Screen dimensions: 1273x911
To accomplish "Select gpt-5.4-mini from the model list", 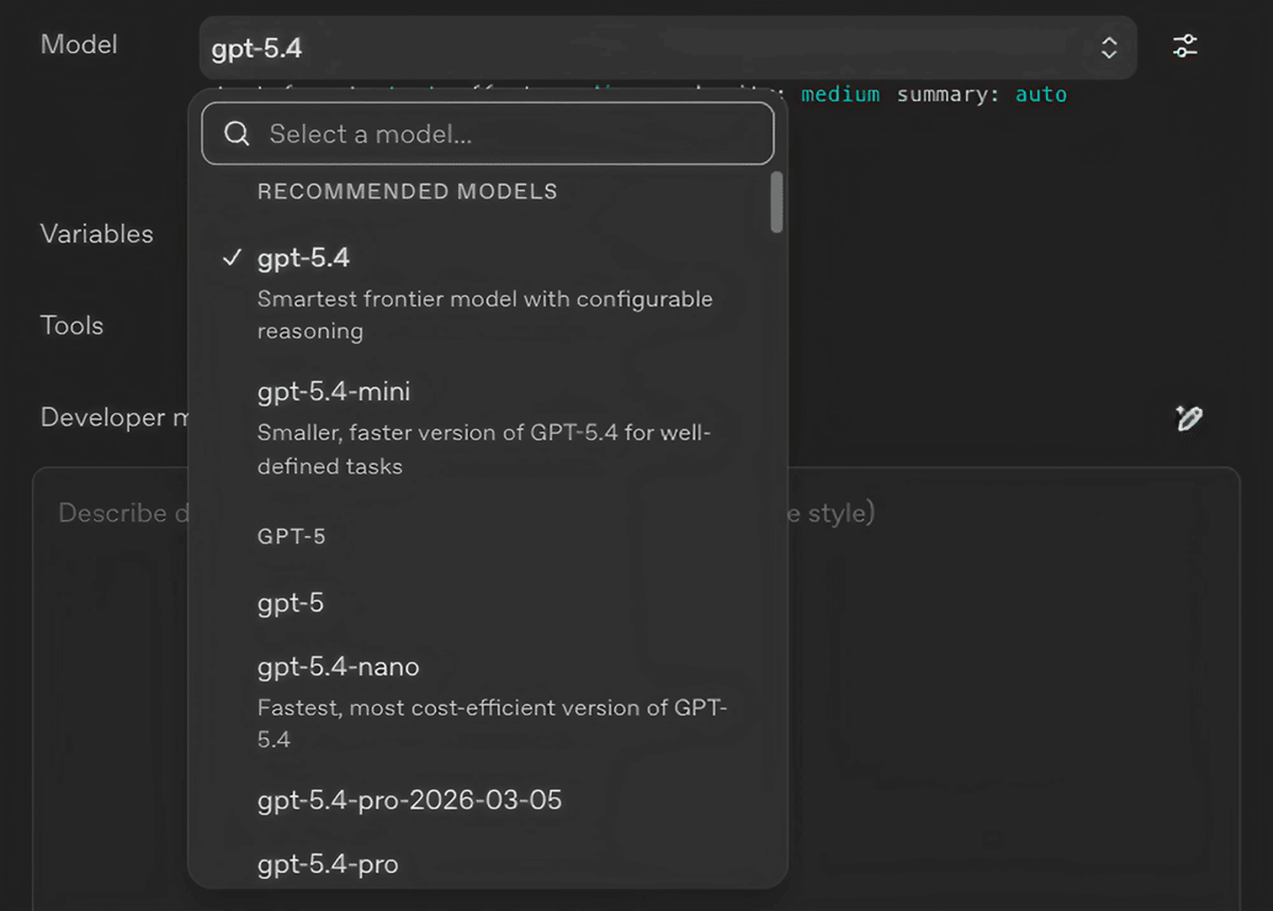I will pyautogui.click(x=334, y=392).
